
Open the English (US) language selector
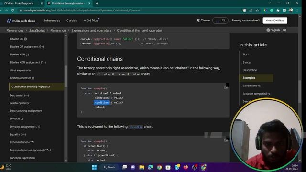pyautogui.click(x=276, y=30)
